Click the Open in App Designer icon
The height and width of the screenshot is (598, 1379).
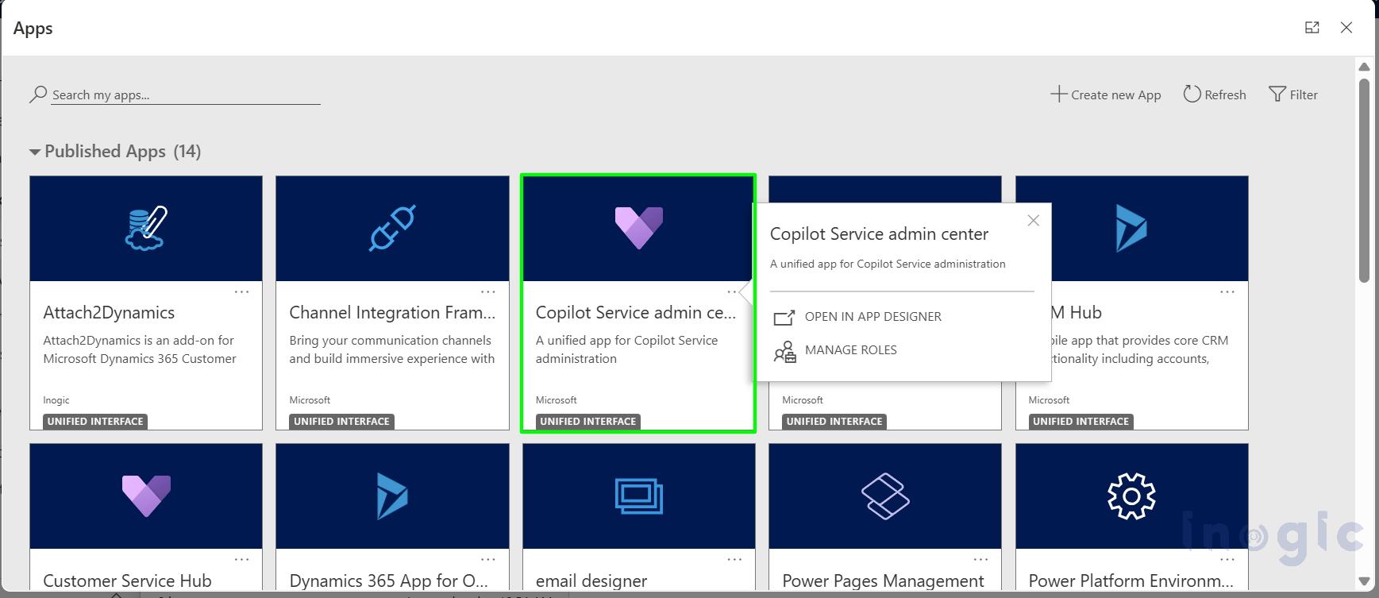coord(784,317)
